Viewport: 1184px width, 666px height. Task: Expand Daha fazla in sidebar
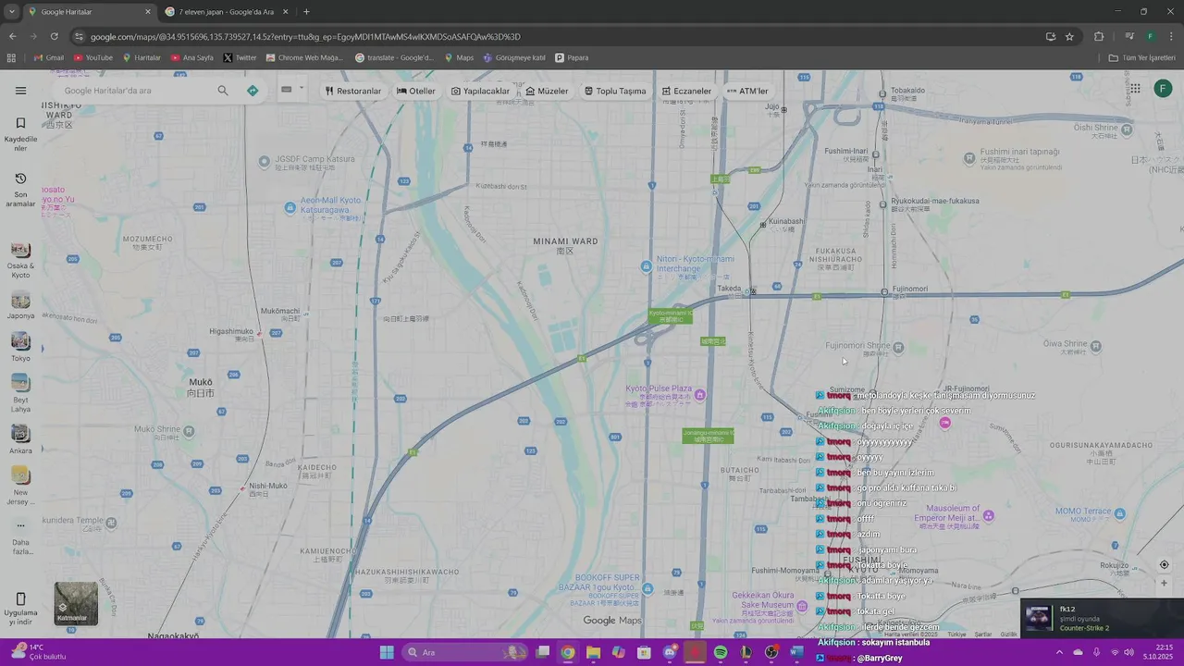click(x=20, y=536)
